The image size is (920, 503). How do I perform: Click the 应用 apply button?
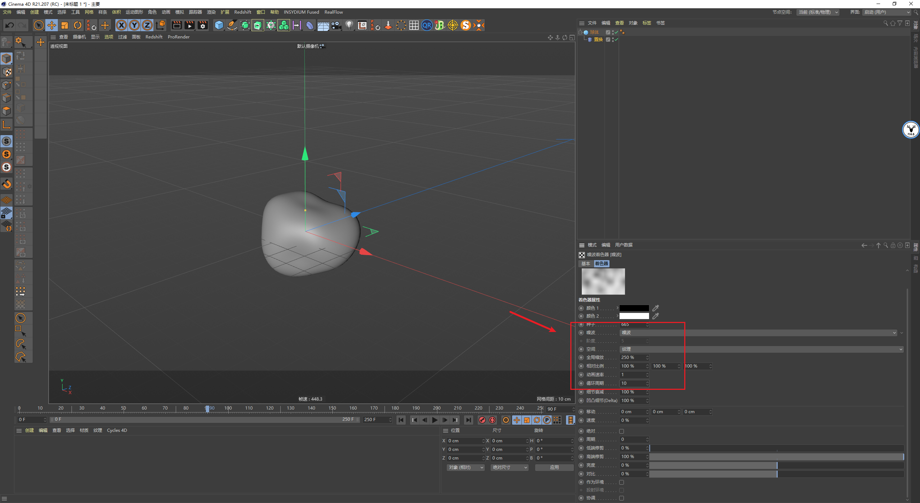(554, 467)
